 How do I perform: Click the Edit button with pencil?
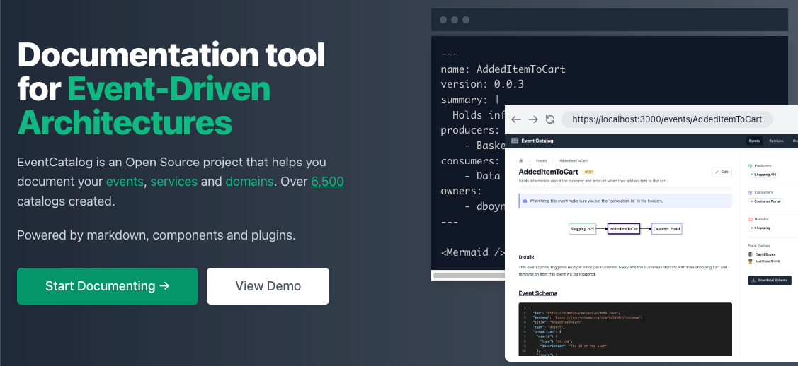tap(722, 172)
